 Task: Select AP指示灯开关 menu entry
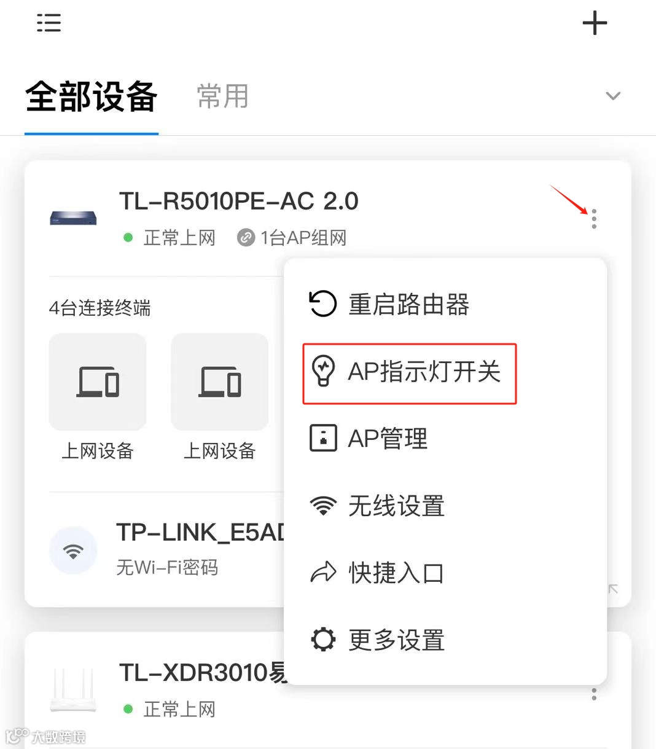[x=410, y=374]
